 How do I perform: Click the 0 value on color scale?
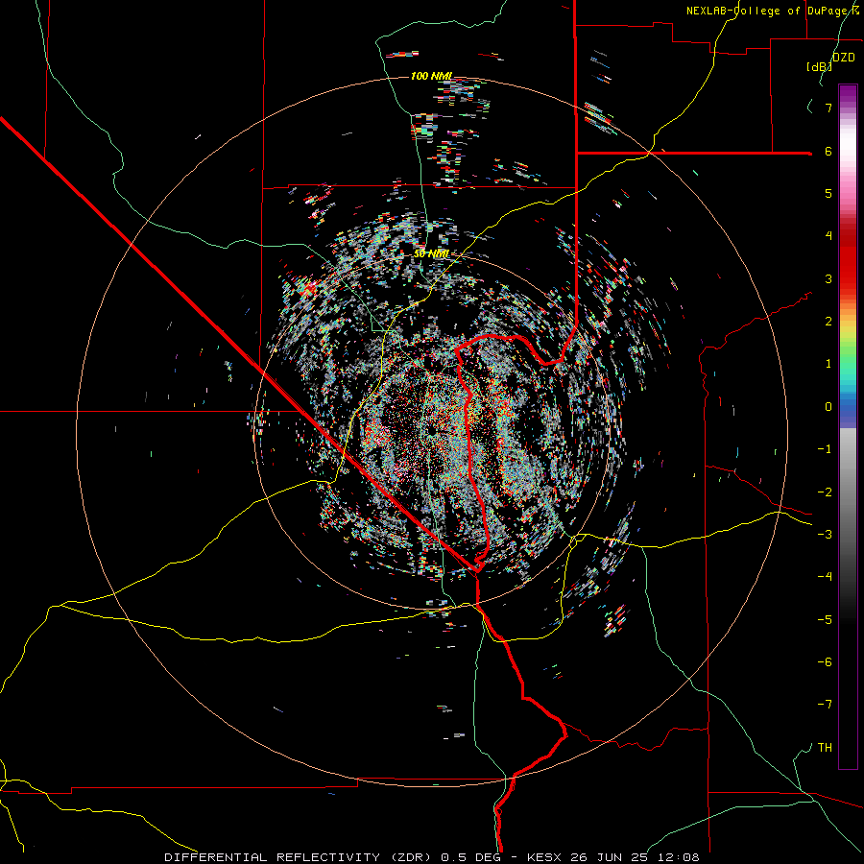(x=828, y=407)
